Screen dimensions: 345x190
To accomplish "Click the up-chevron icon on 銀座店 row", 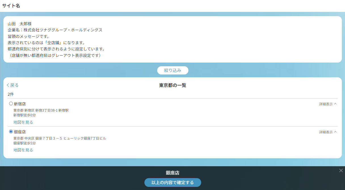I will (335, 132).
